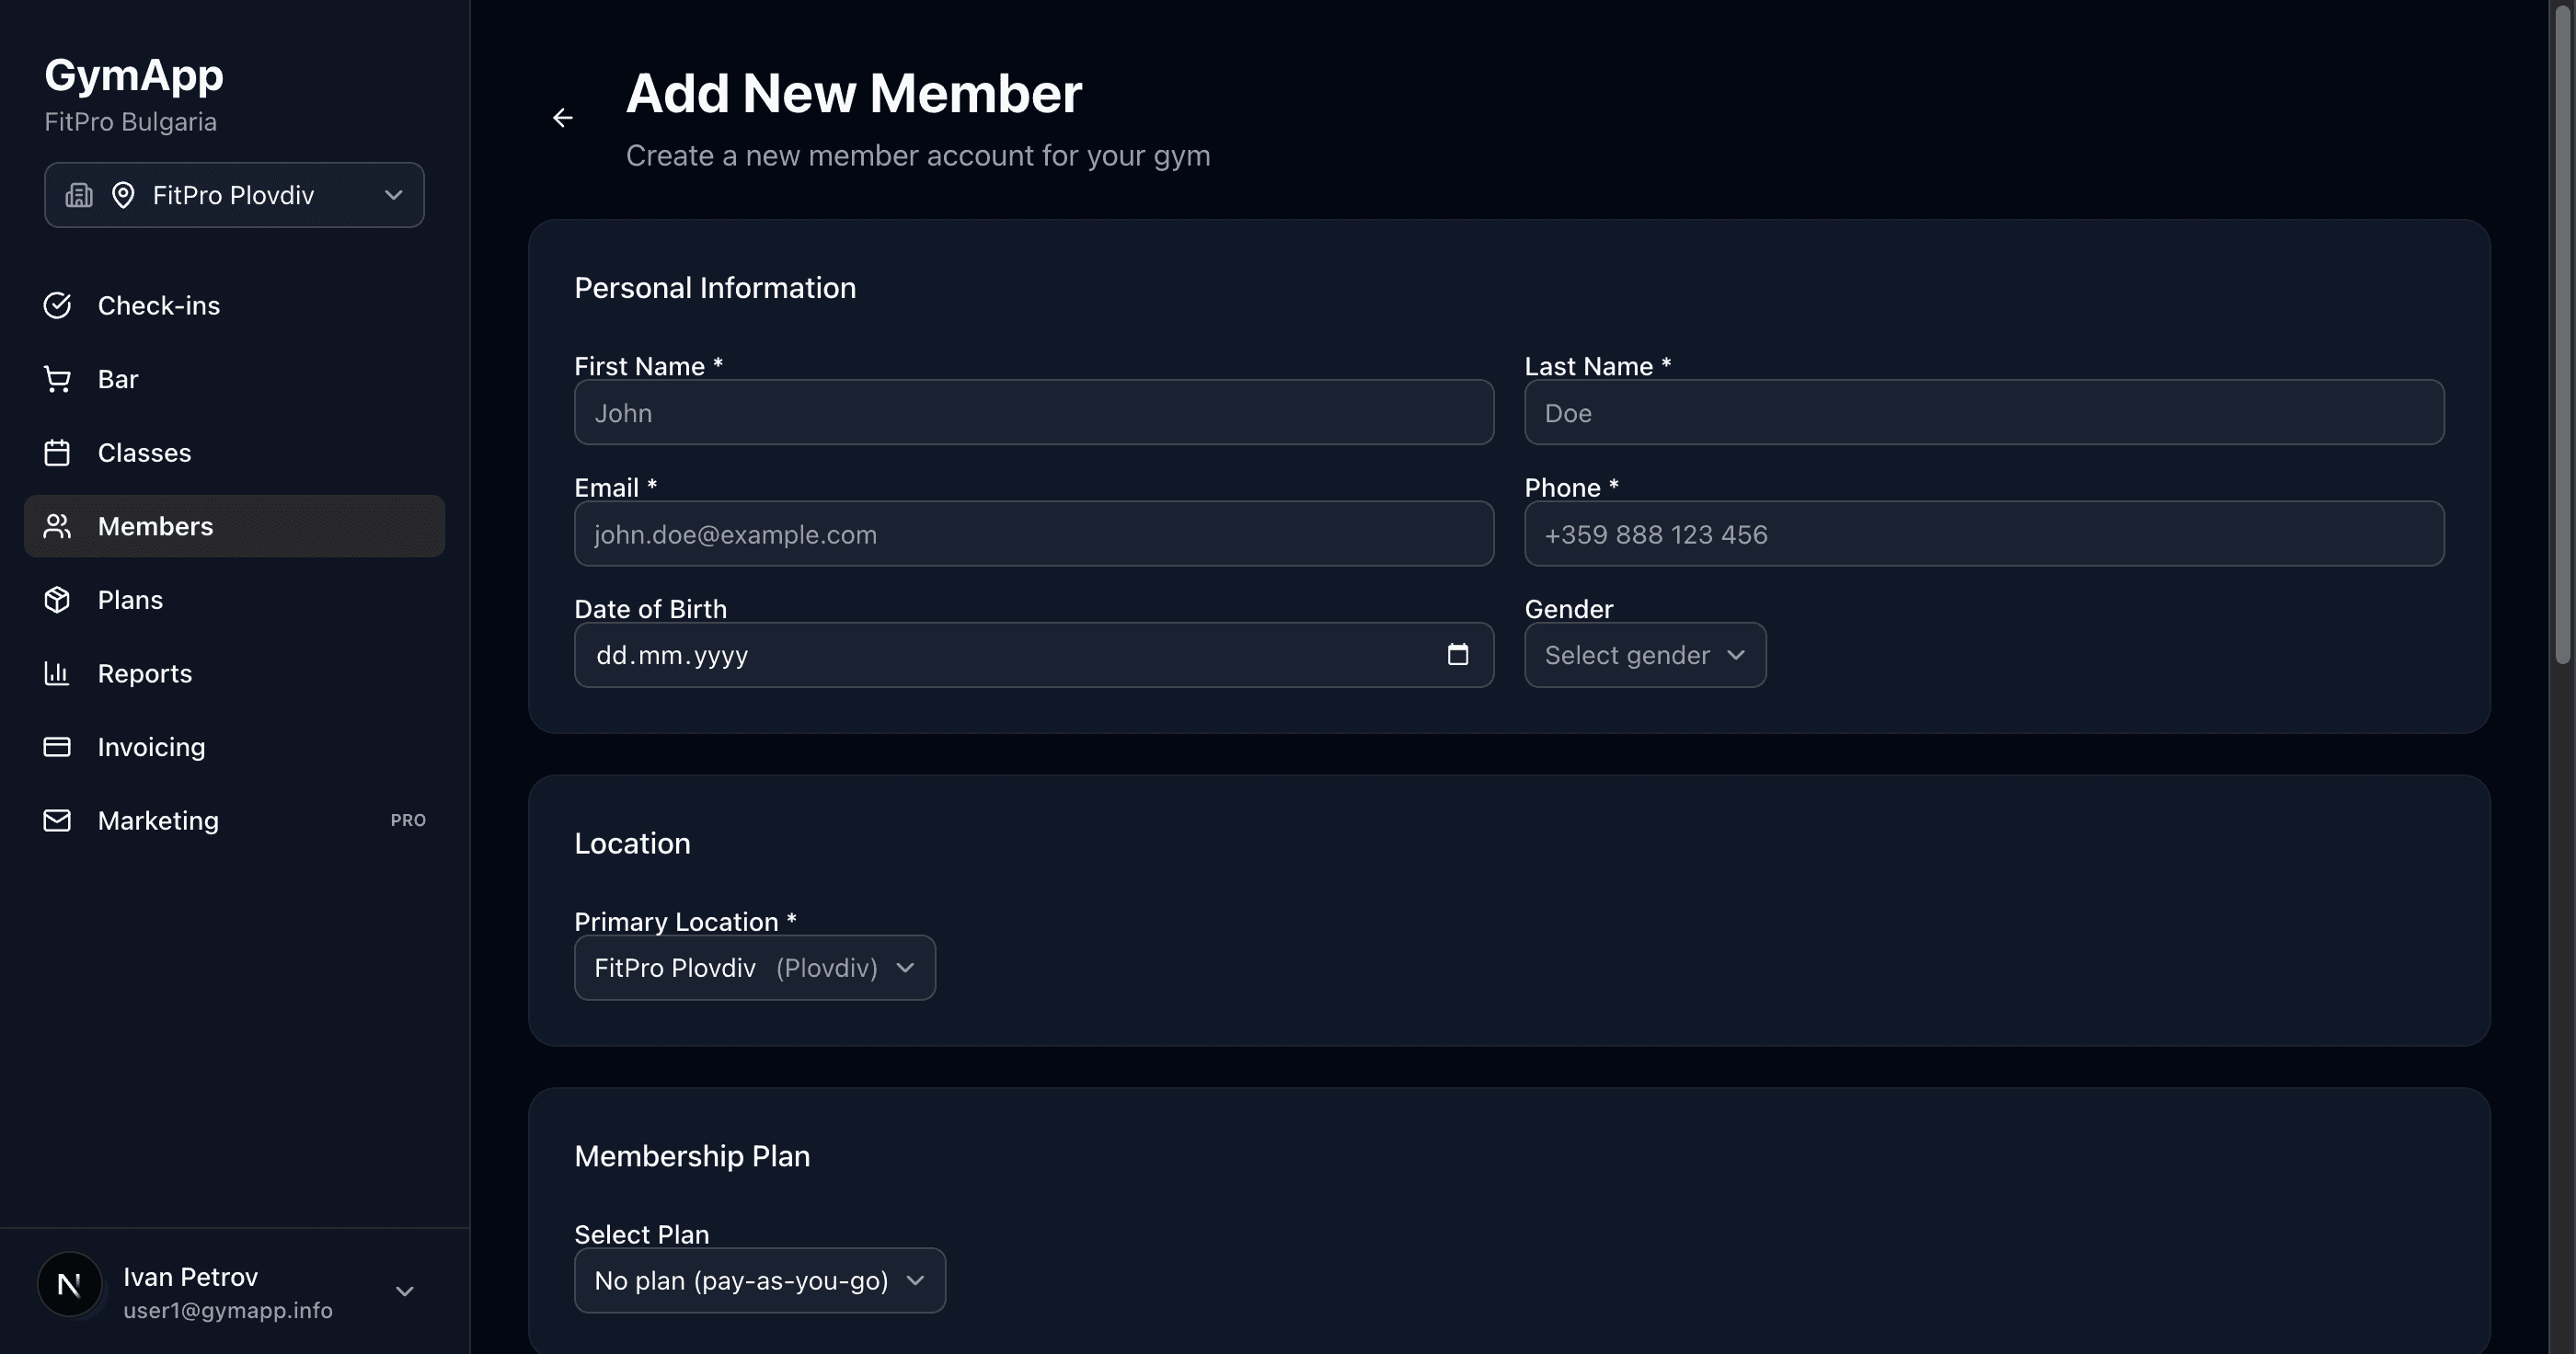The image size is (2576, 1354).
Task: Navigate to Invoicing in the sidebar
Action: (151, 746)
